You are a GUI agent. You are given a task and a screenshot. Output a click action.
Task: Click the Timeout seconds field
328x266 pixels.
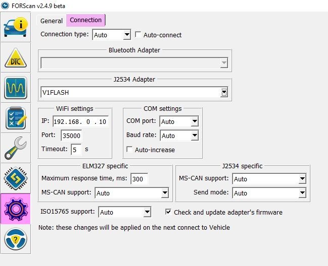[x=76, y=150]
